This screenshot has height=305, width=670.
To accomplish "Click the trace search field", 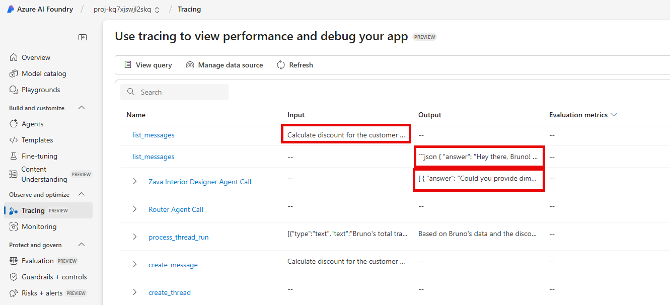I will (x=174, y=92).
